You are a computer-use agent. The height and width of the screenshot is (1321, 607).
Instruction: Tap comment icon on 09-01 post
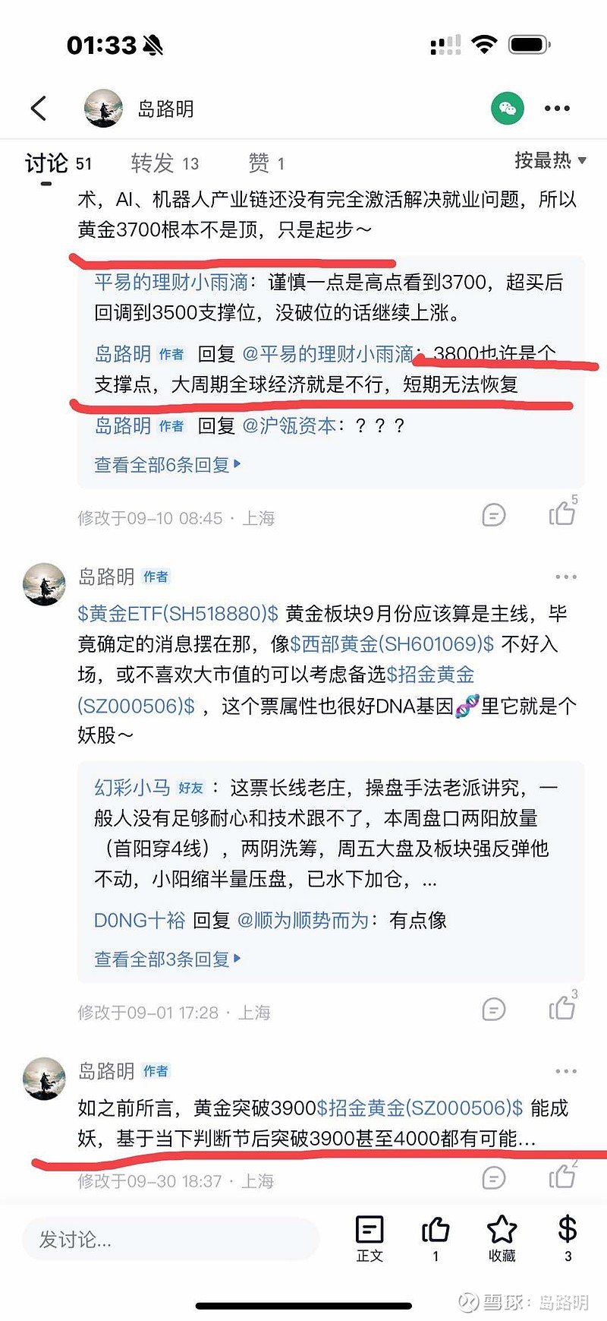494,1010
